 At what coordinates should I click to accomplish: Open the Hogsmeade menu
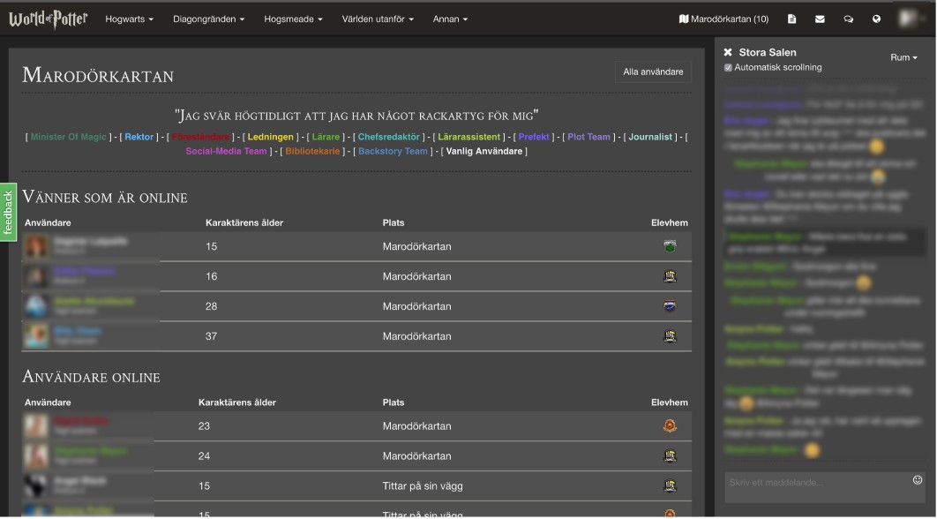[x=293, y=19]
